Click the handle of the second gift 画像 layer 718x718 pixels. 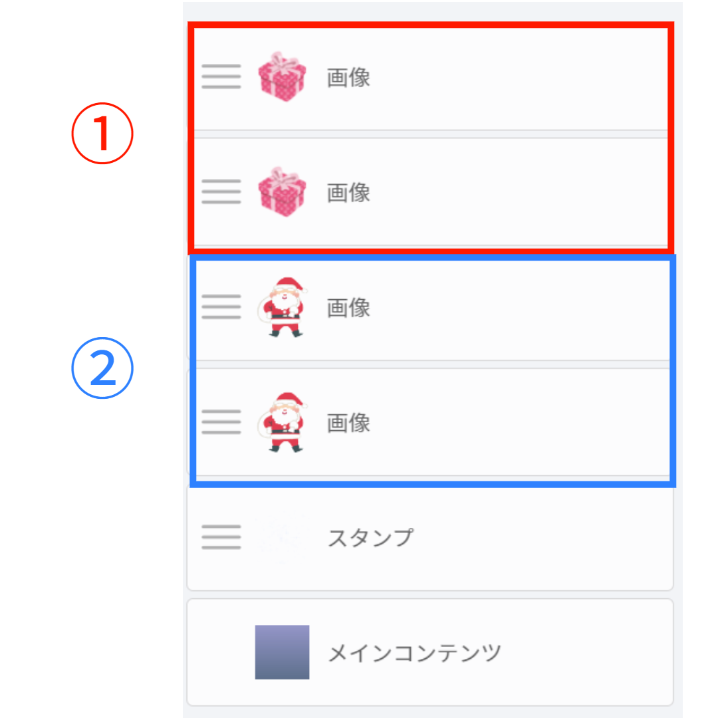click(221, 191)
